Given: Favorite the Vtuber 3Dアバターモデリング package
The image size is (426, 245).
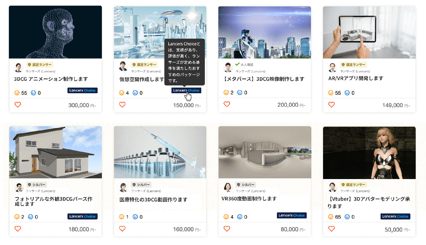Looking at the screenshot, I should pyautogui.click(x=331, y=229).
